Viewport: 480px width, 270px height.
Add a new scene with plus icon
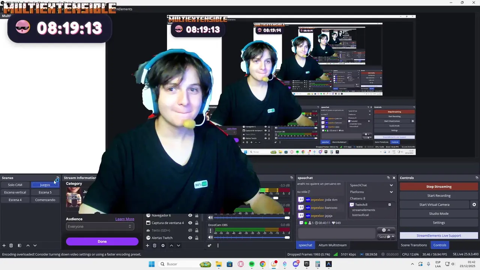coord(4,246)
